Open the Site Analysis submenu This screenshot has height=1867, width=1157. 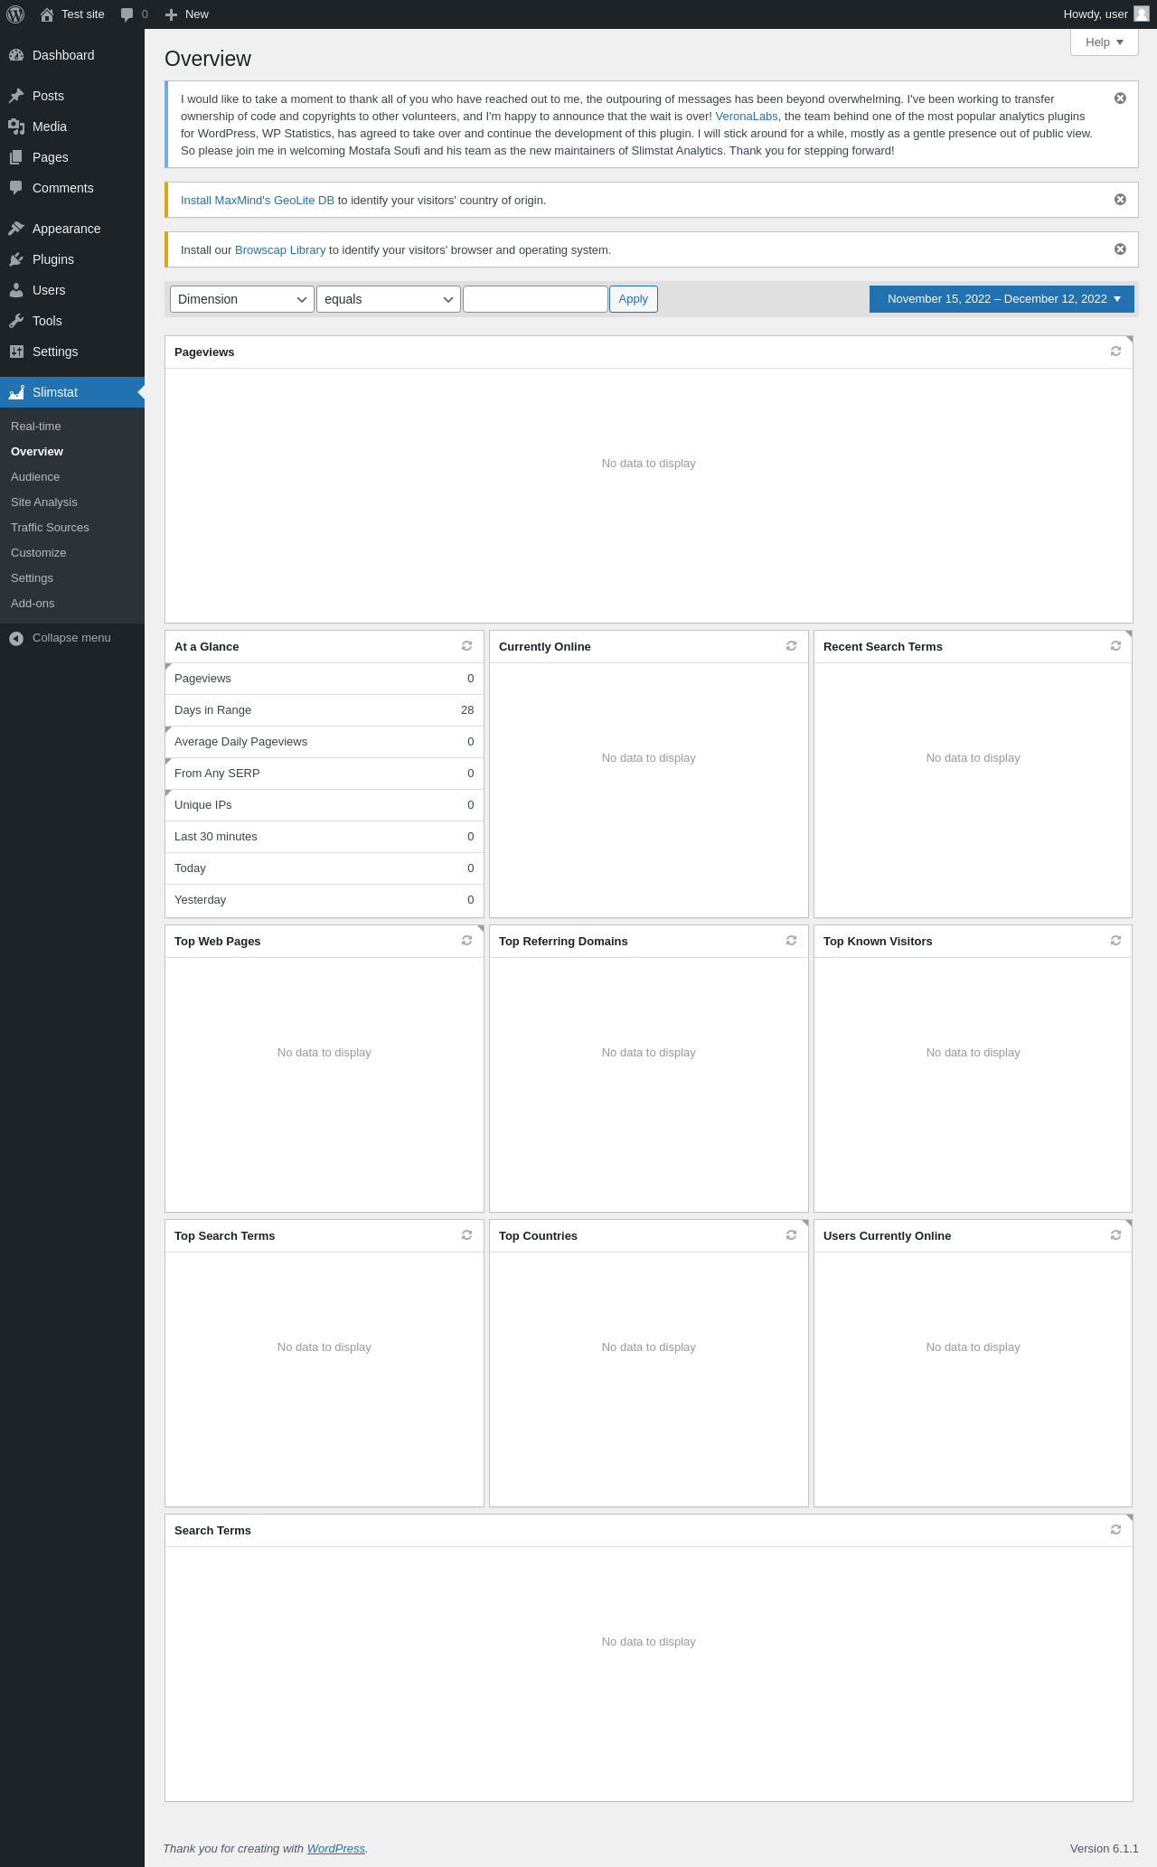click(x=72, y=502)
